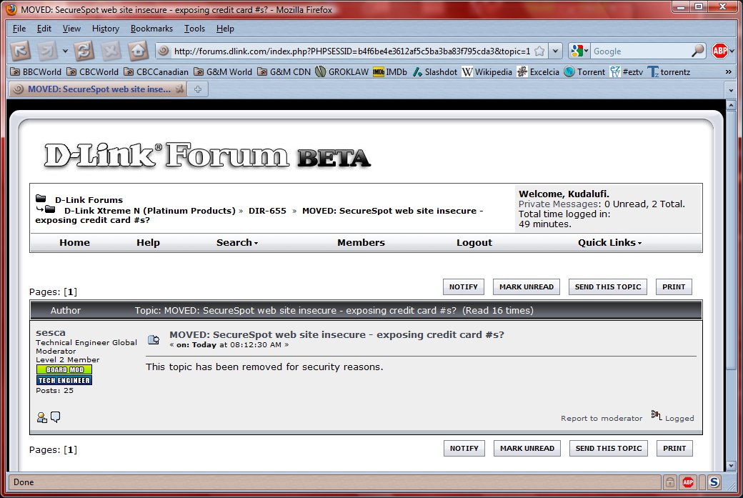Open the Adblock Plus toolbar icon
The image size is (743, 498).
[719, 51]
